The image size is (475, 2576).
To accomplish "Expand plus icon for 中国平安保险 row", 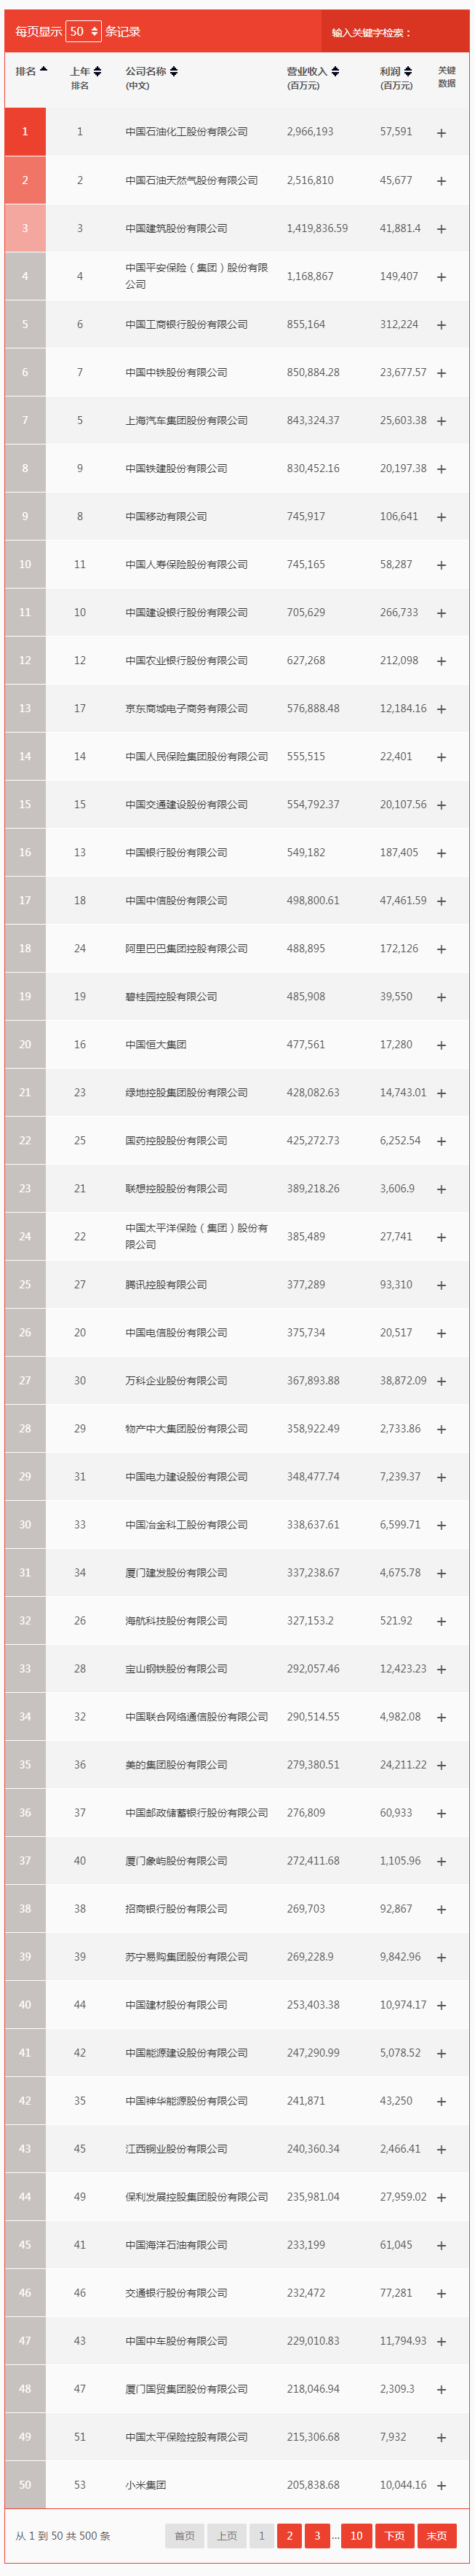I will click(441, 277).
